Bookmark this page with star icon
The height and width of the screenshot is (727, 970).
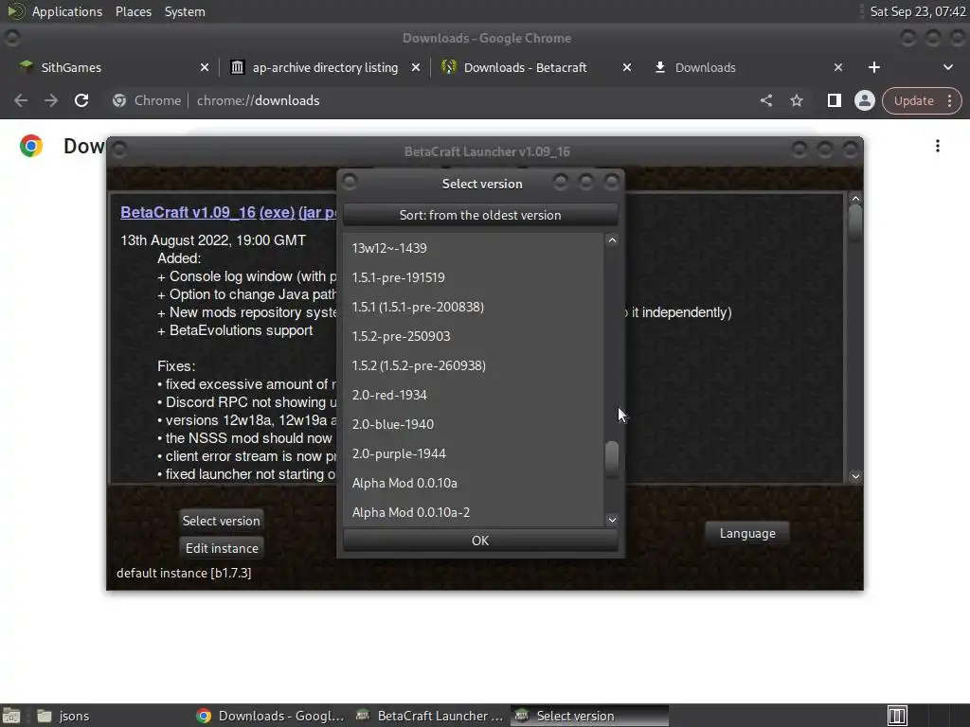[x=796, y=100]
